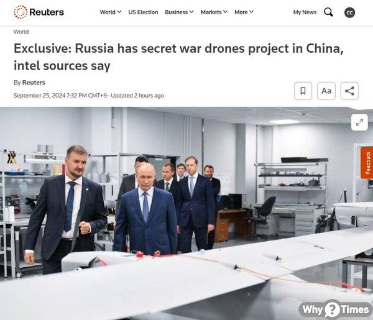Click the Reuters author byline link
373x320 pixels.
coord(34,83)
